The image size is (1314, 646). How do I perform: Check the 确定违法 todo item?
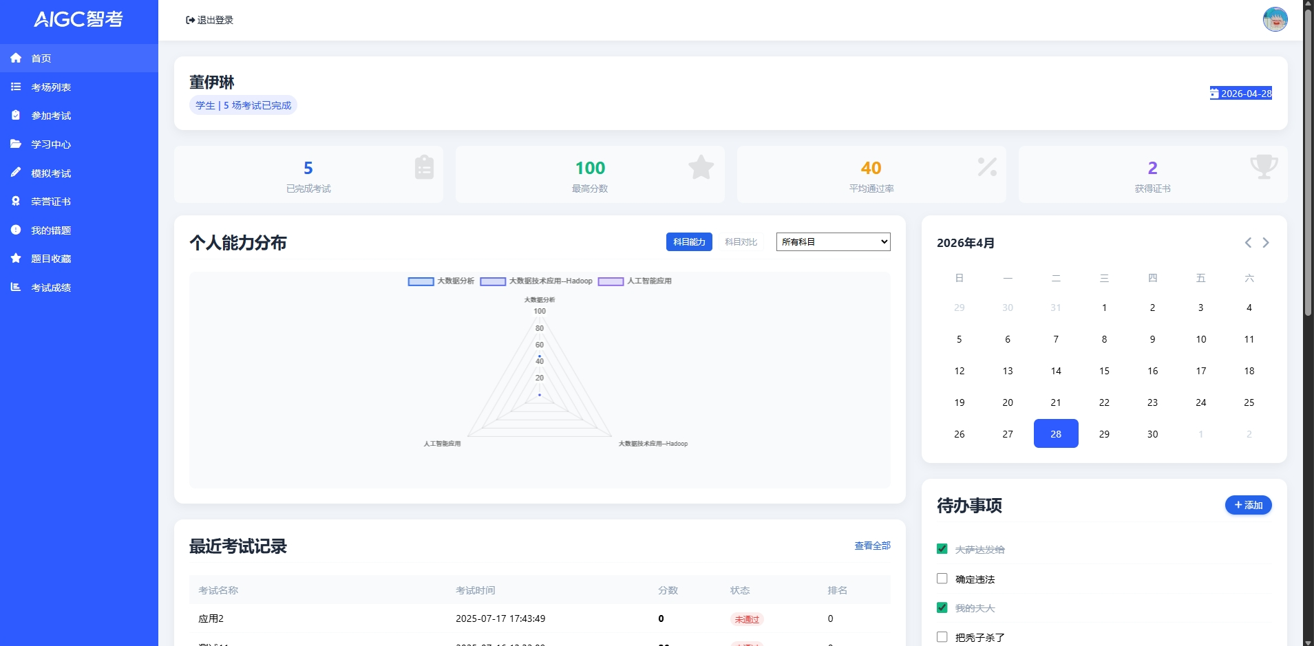point(941,579)
